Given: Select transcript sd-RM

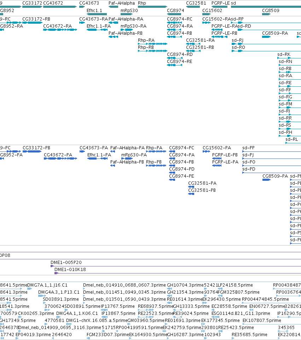Looking at the screenshot, I should pos(285,104).
